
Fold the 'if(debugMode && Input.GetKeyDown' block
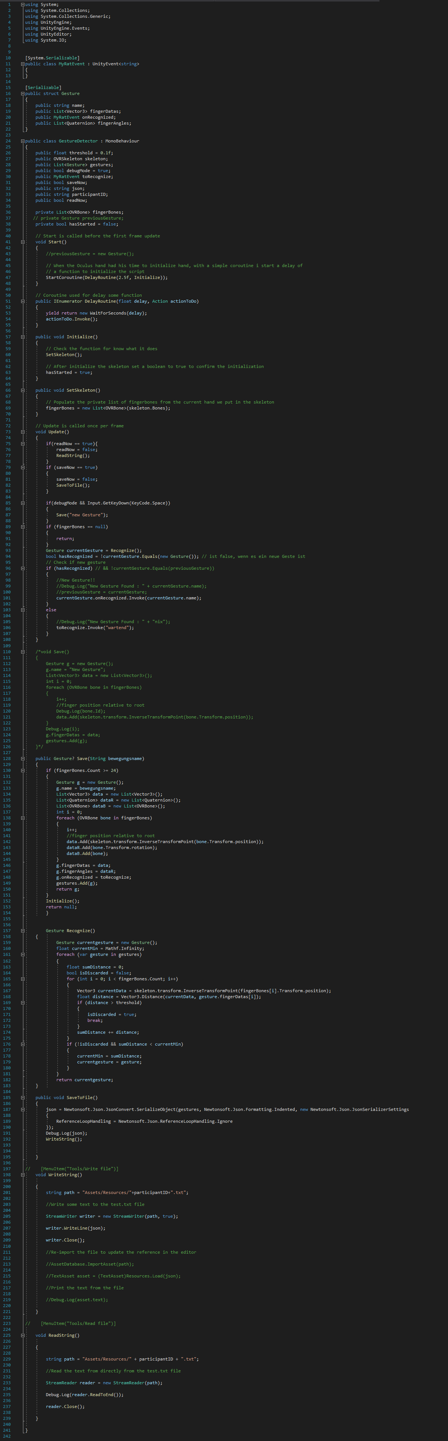coord(23,503)
